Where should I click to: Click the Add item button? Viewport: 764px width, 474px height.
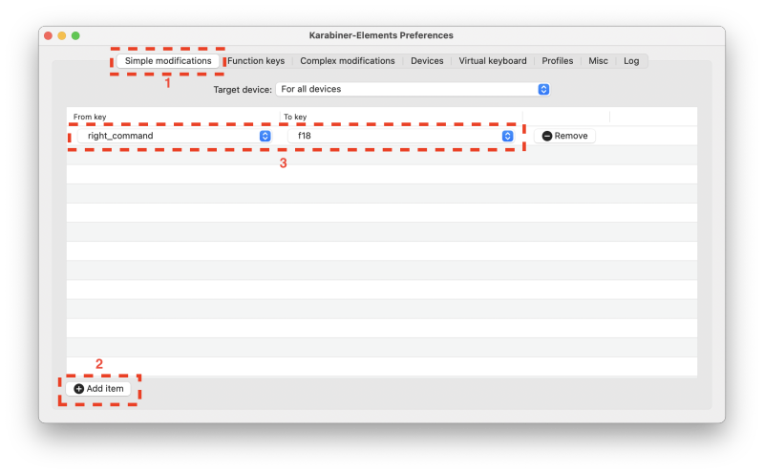point(98,389)
